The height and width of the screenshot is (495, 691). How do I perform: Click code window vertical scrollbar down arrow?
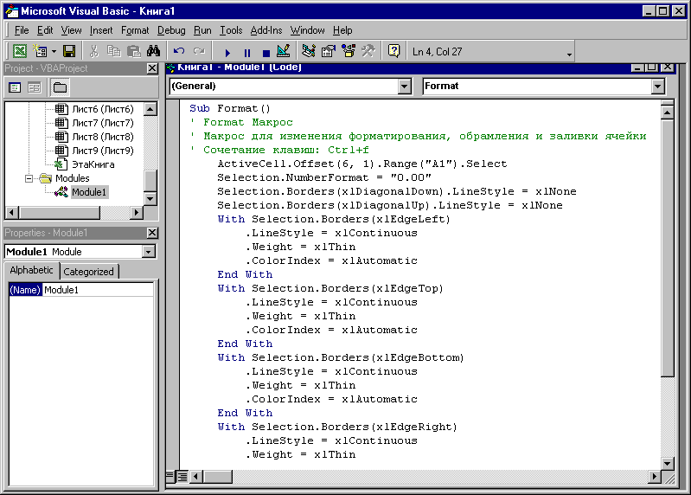pyautogui.click(x=667, y=463)
